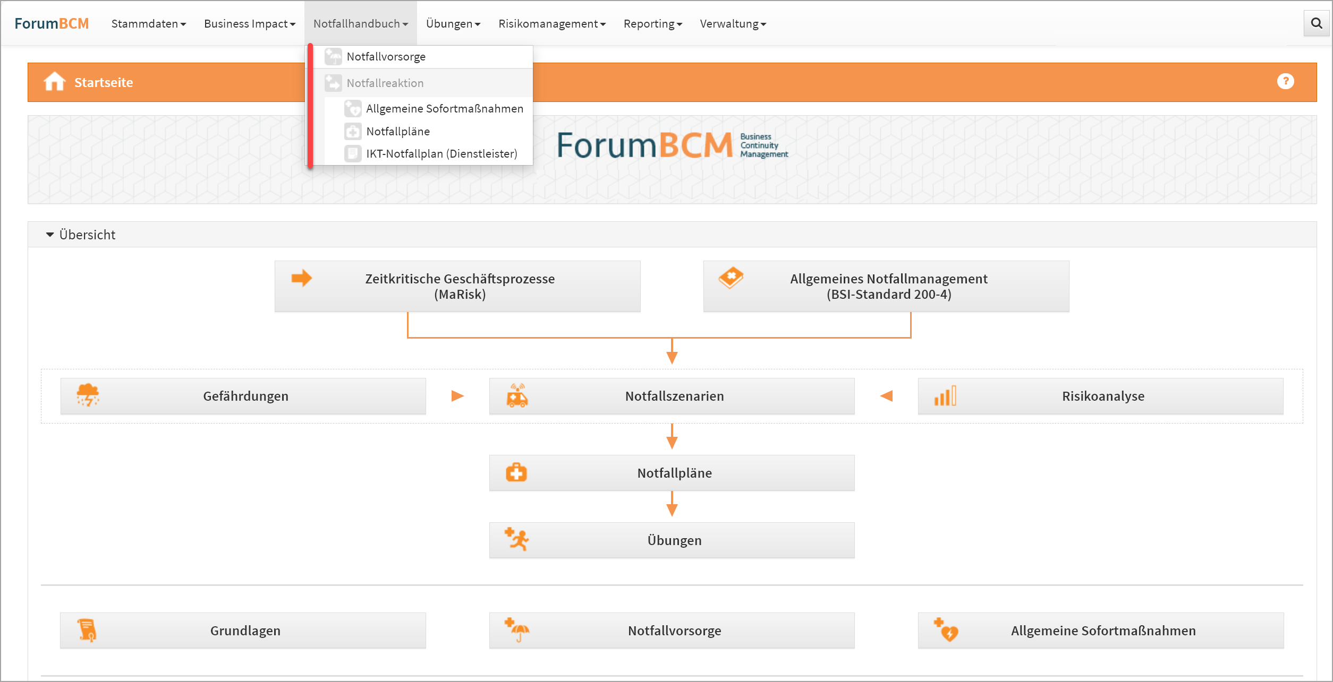Click the Risikoanalyse bar chart icon

tap(945, 395)
